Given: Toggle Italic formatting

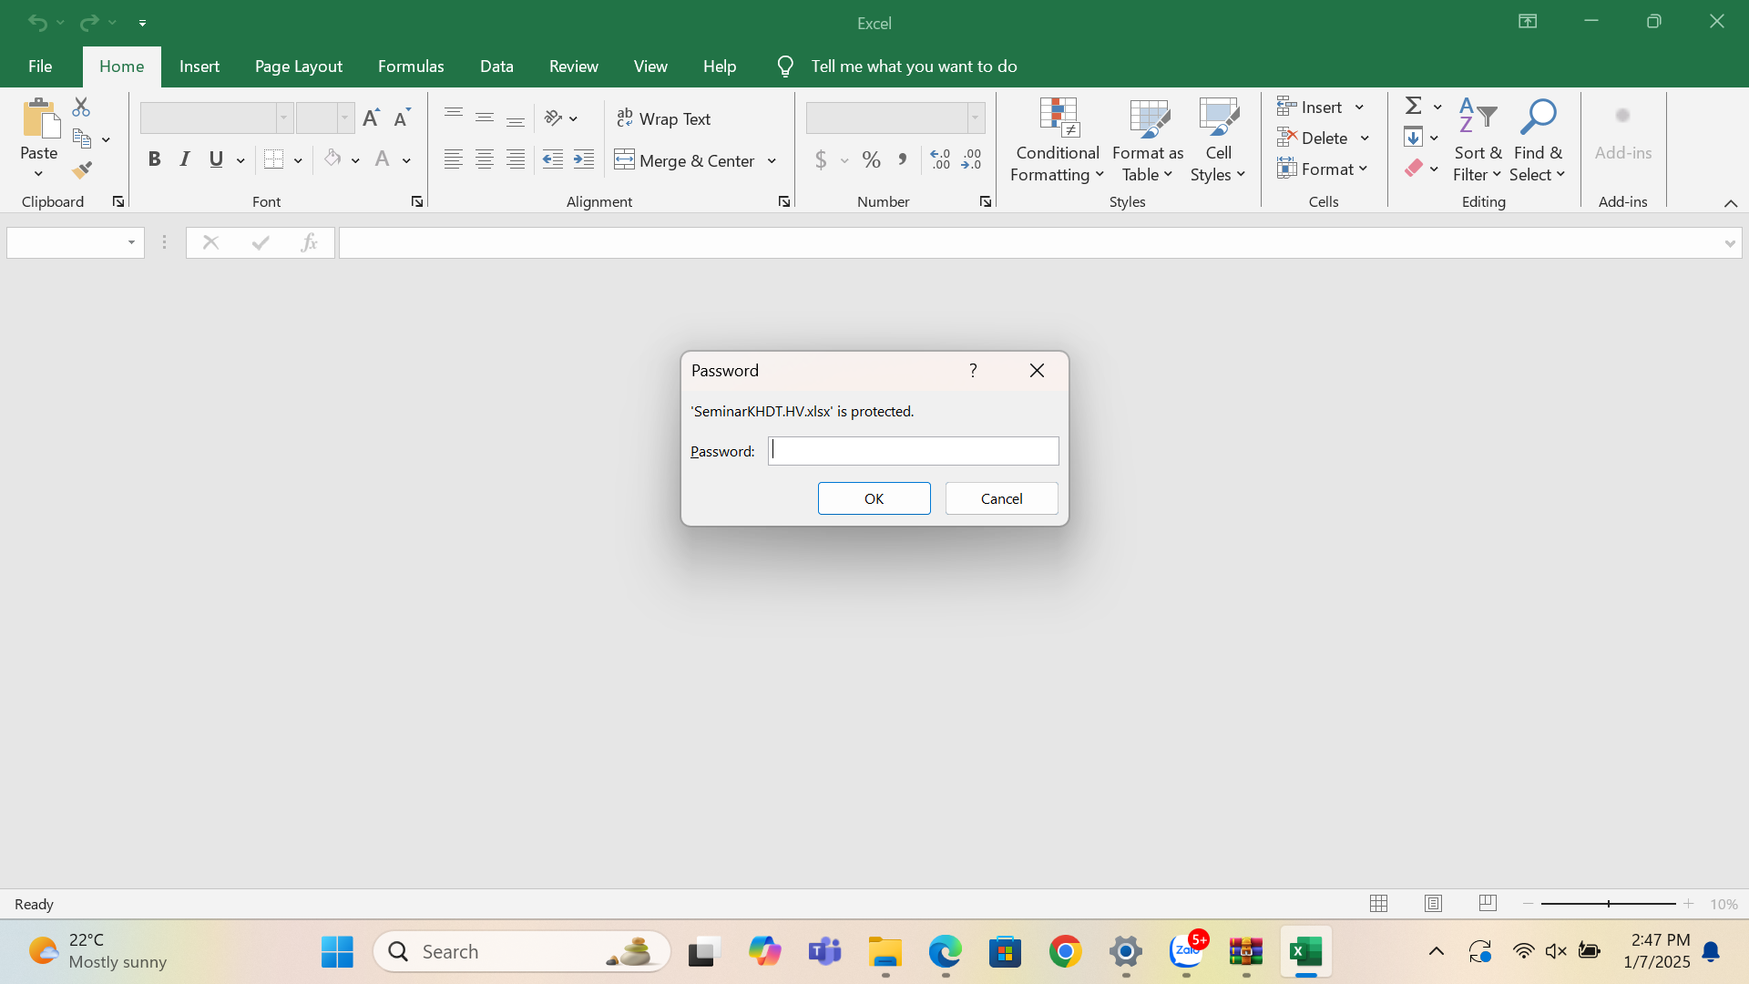Looking at the screenshot, I should point(185,159).
